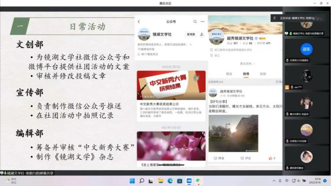Select the screen-sharing presenter's participant tile
The height and width of the screenshot is (186, 331).
pos(307,25)
